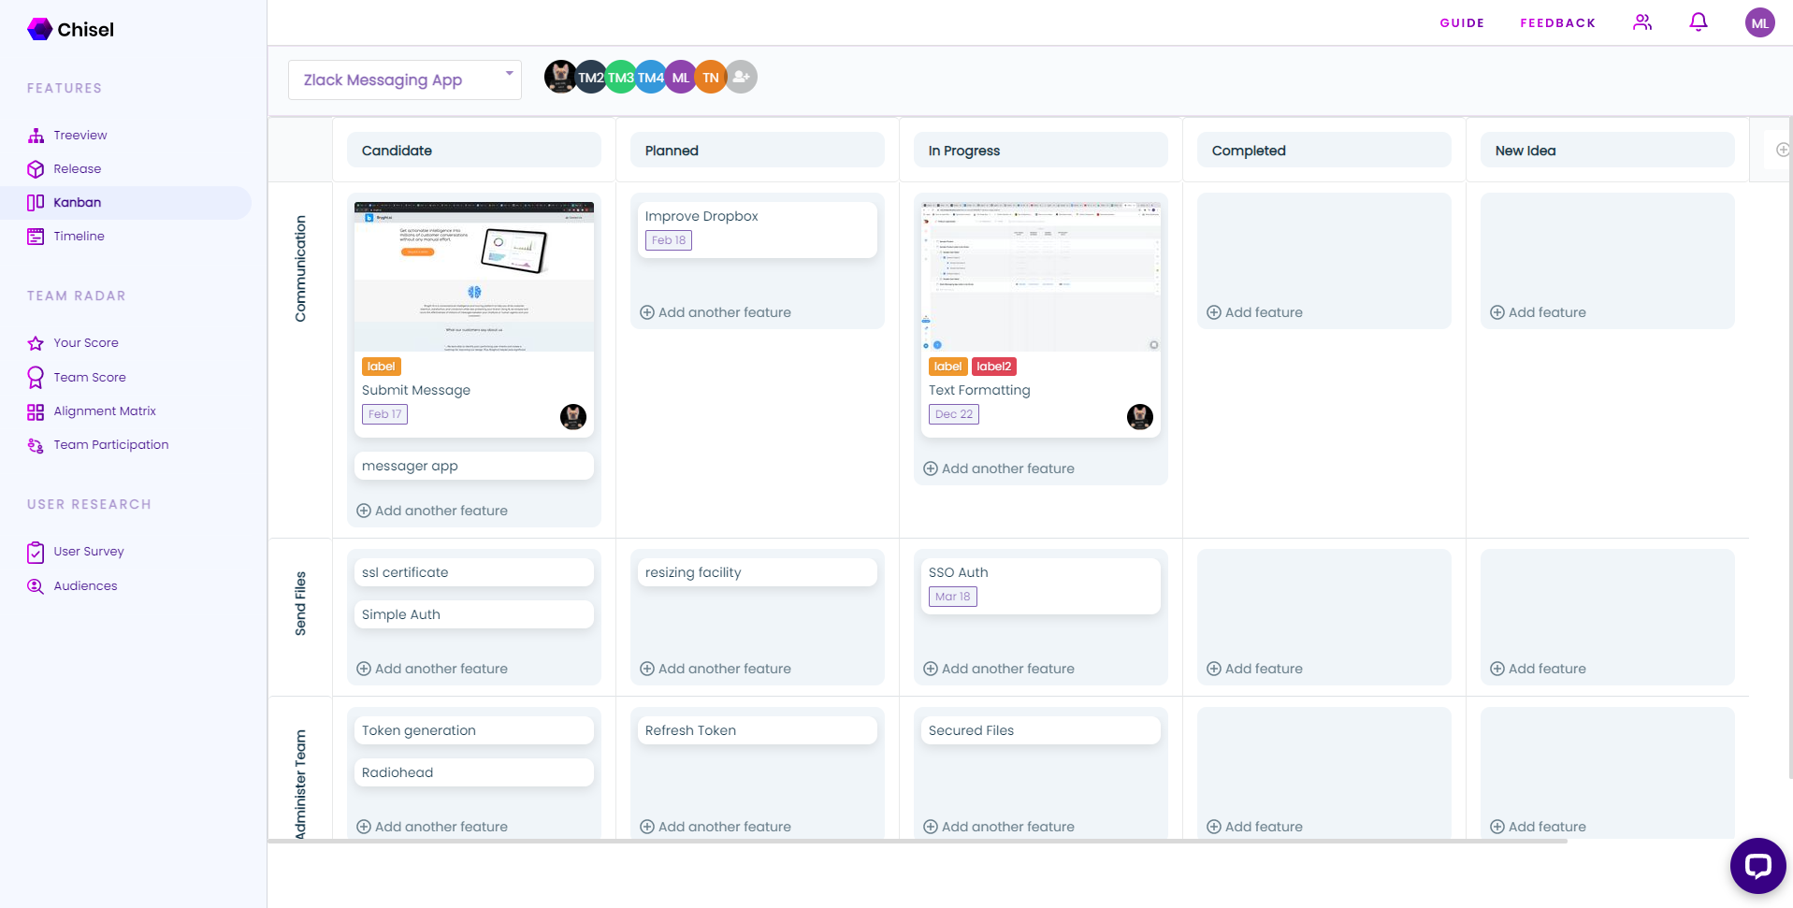Open the chat support bubble

1757,865
